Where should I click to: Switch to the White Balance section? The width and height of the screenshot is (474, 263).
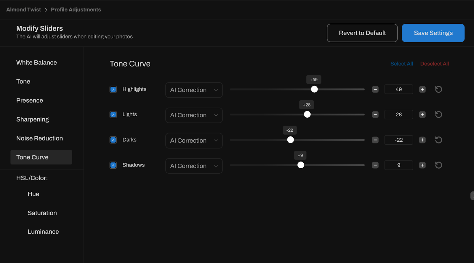36,63
